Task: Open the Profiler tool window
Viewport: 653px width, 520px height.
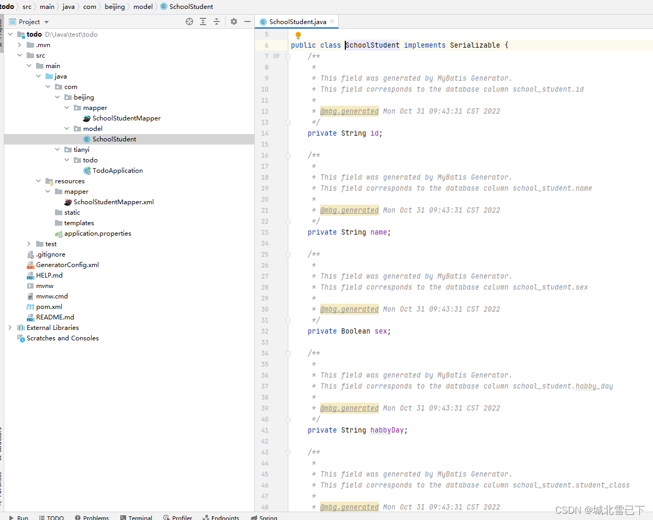Action: pyautogui.click(x=177, y=517)
